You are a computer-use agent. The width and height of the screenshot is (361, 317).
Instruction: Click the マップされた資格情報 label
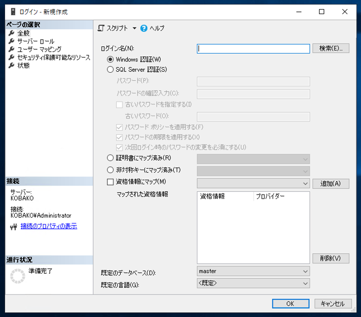click(142, 194)
